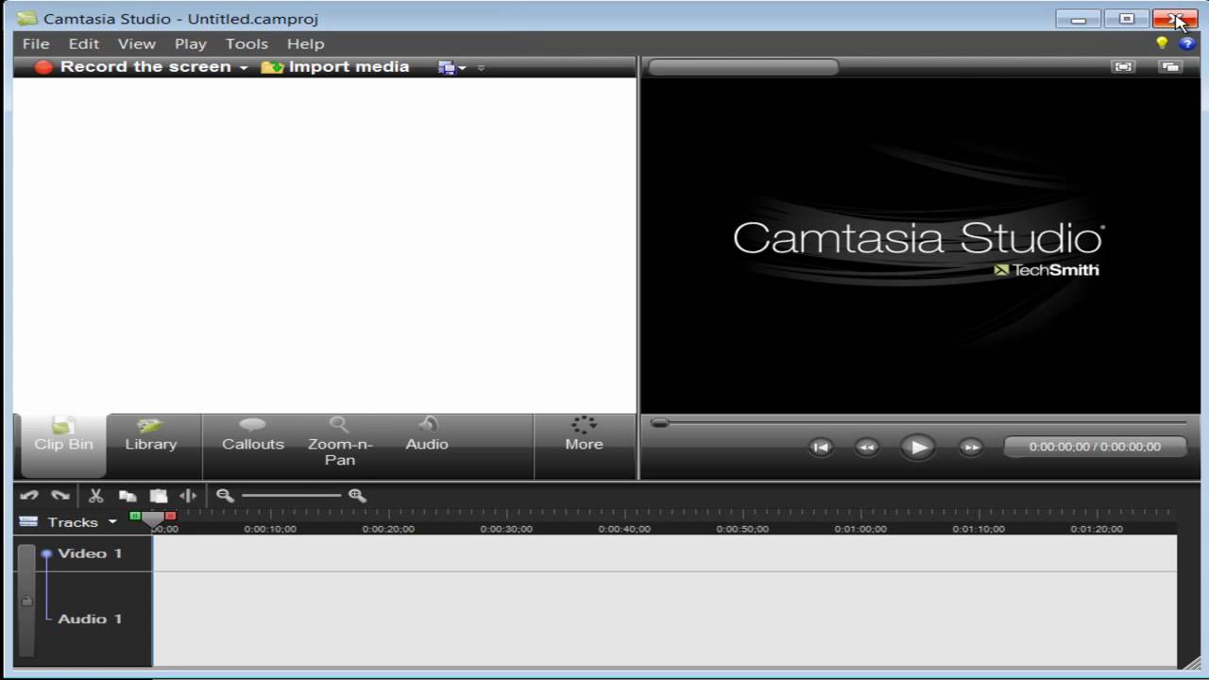Click the gray playhead handle
The height and width of the screenshot is (680, 1209).
click(x=152, y=518)
